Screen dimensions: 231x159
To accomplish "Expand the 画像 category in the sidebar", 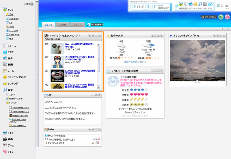I will click(x=8, y=58).
